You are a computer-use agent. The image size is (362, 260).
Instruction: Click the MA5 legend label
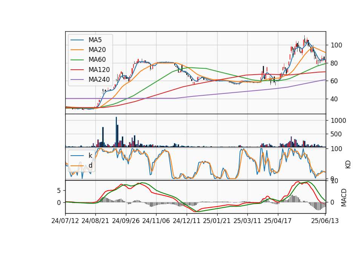click(x=95, y=40)
